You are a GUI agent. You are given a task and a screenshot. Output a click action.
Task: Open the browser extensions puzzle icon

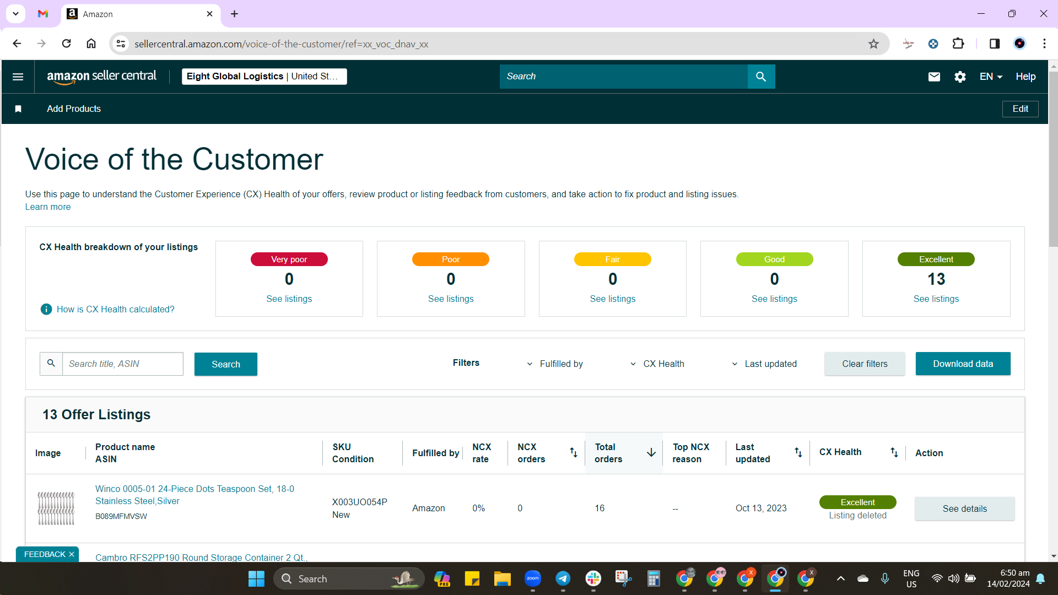tap(958, 44)
